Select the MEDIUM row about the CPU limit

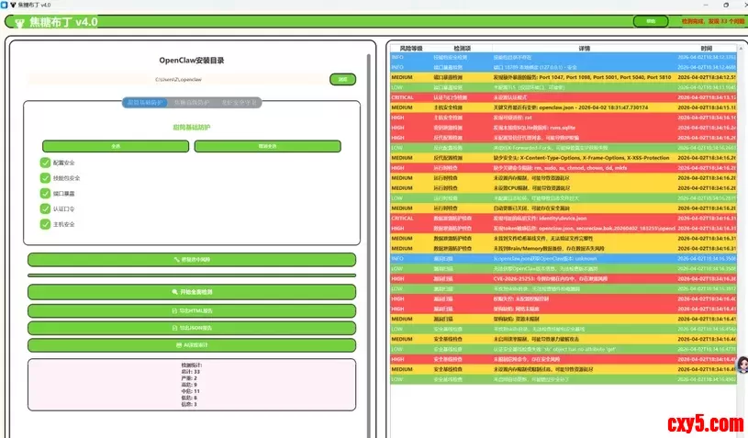564,188
